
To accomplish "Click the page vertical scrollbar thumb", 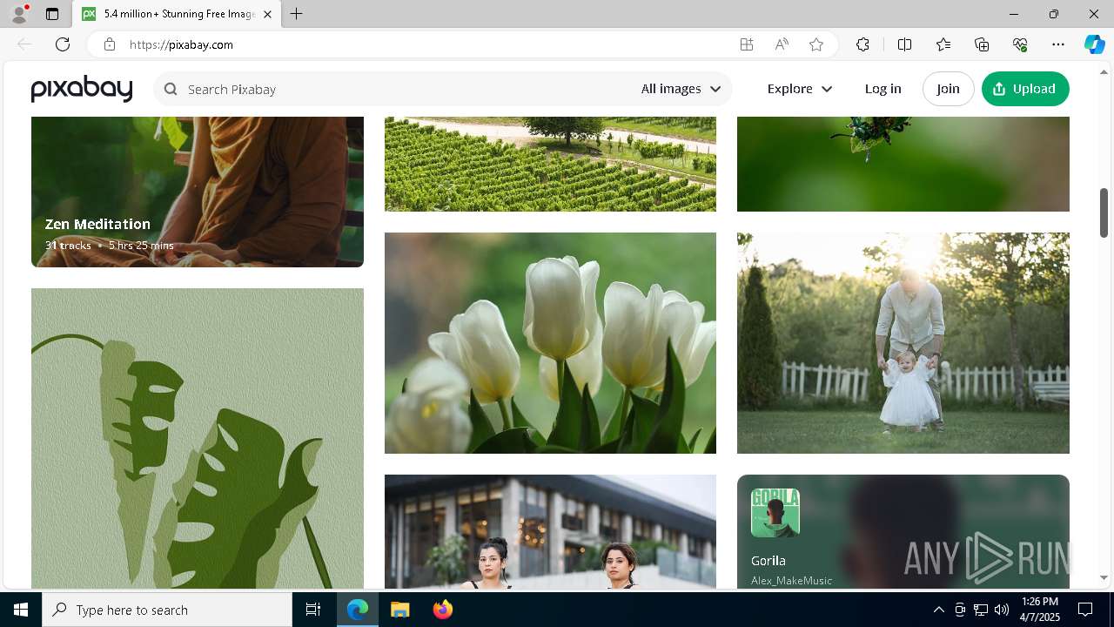I will [1104, 212].
